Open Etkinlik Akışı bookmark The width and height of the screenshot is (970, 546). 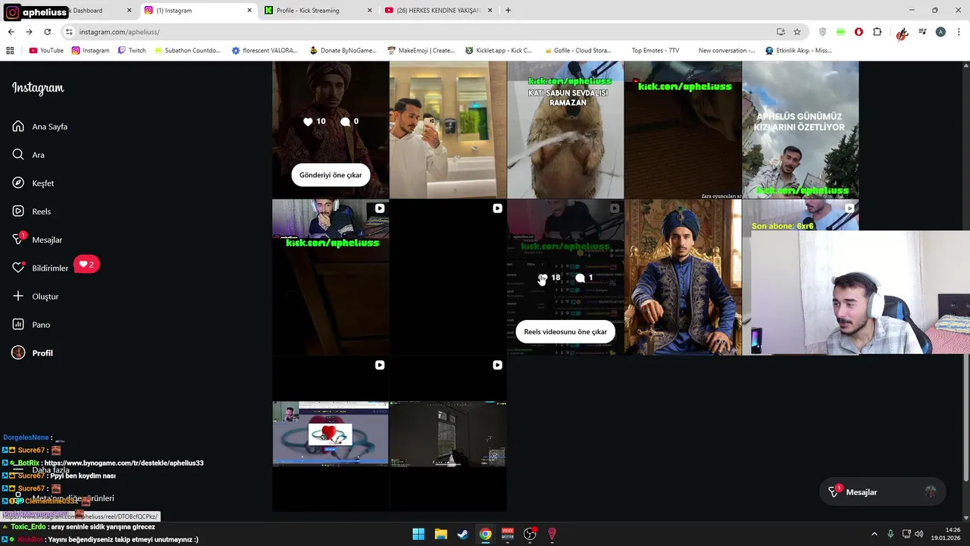[x=799, y=51]
